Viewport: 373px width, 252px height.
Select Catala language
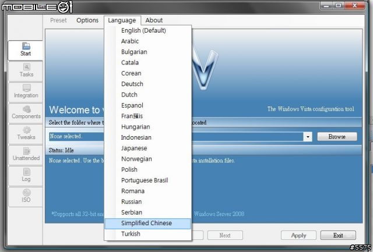(x=147, y=62)
